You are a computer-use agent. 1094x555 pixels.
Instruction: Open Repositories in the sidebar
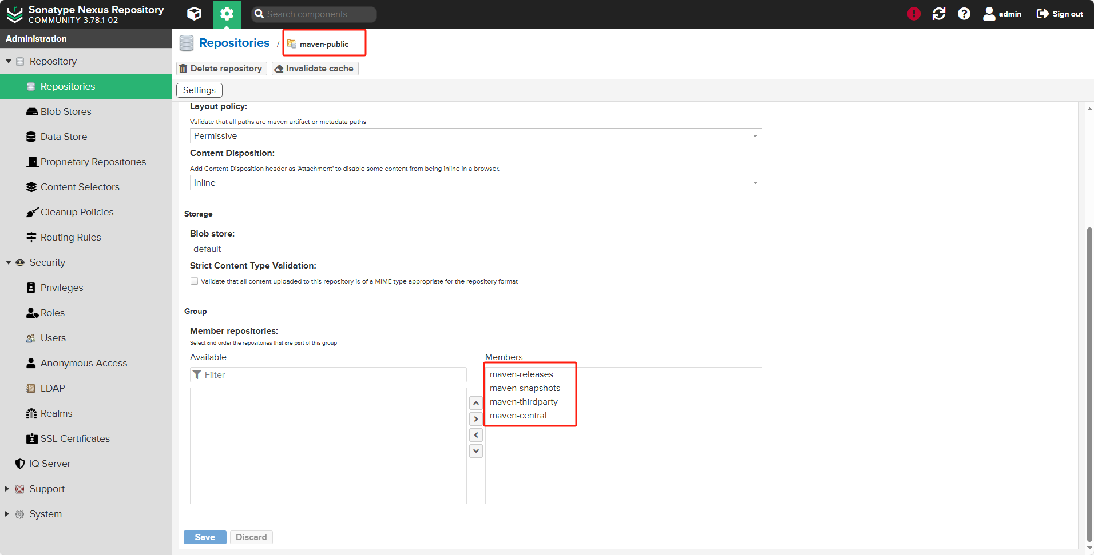(x=86, y=86)
